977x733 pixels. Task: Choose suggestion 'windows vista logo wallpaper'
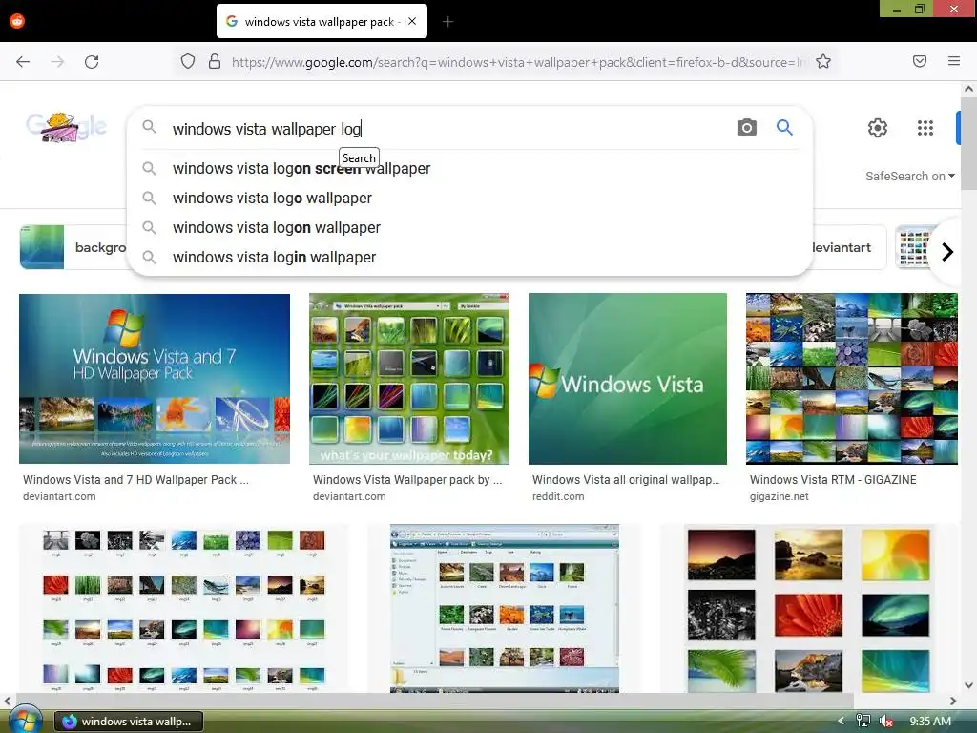tap(469, 199)
